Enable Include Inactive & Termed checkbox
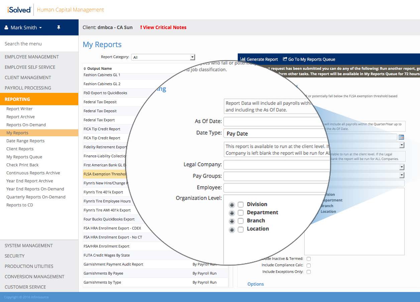Screen dimensions: 420x302 point(309,259)
